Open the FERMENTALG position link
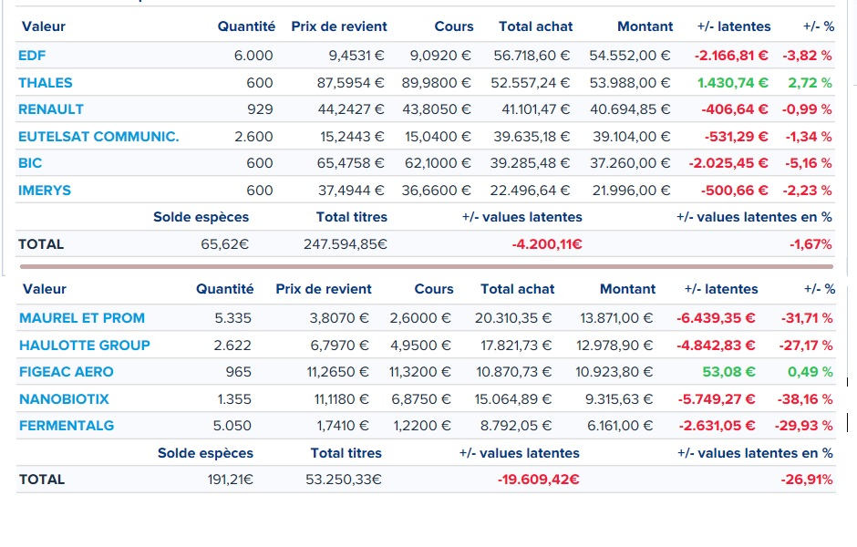Viewport: 857px width, 547px height. 67,426
